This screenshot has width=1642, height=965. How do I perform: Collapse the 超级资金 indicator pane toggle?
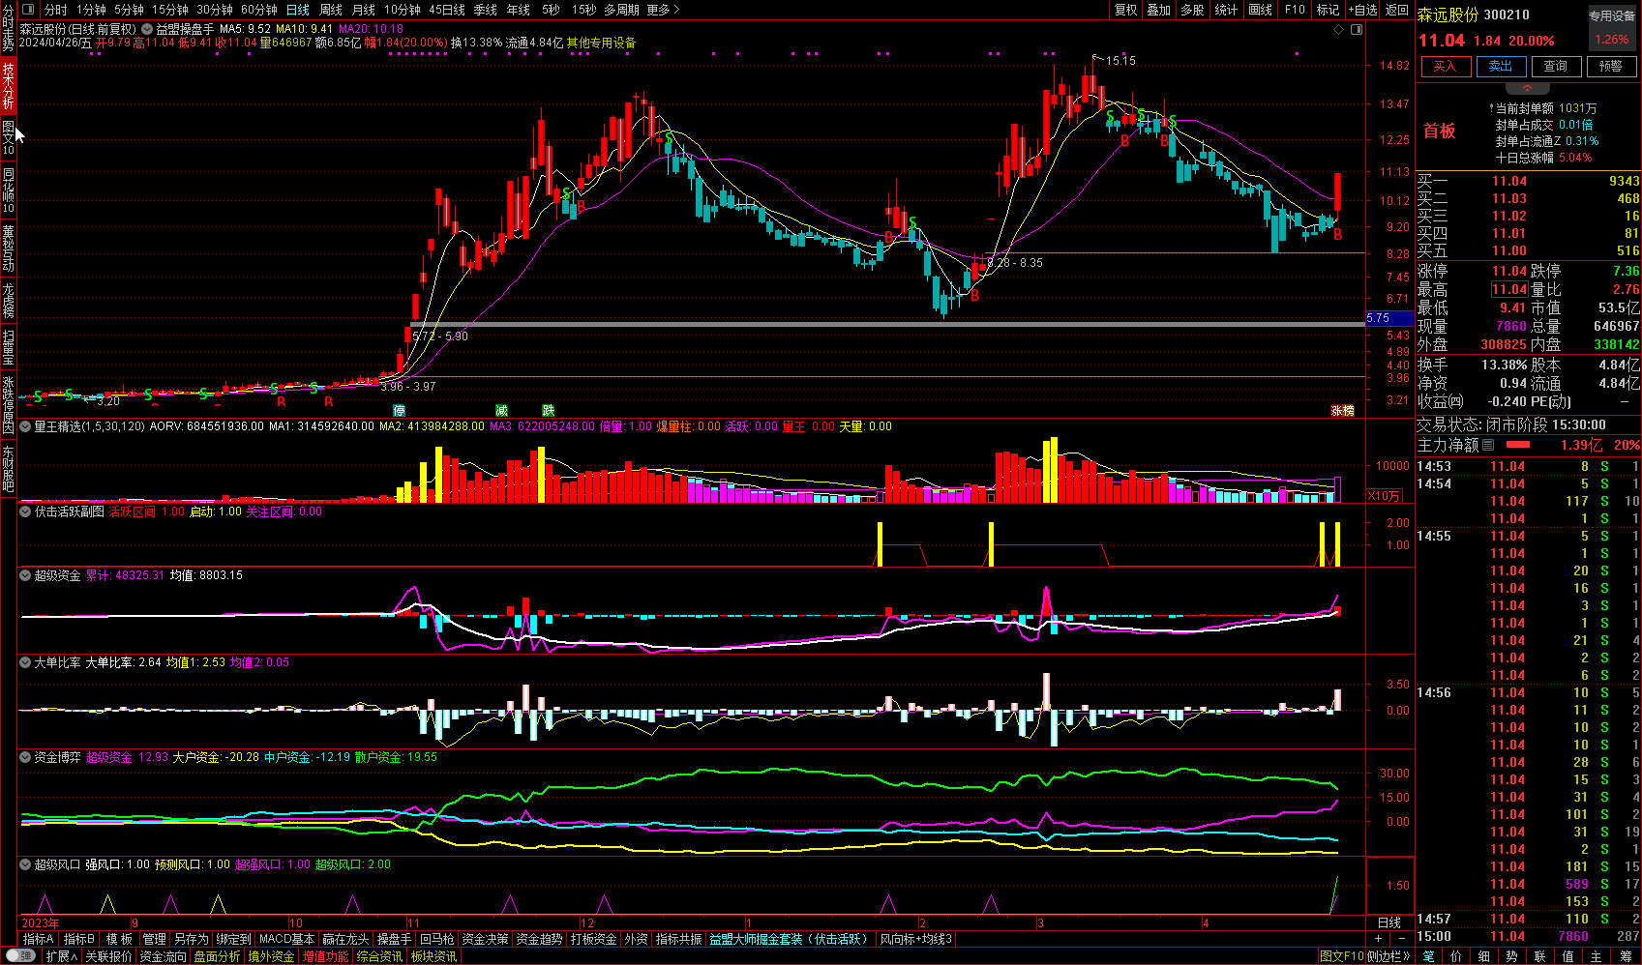click(x=26, y=575)
